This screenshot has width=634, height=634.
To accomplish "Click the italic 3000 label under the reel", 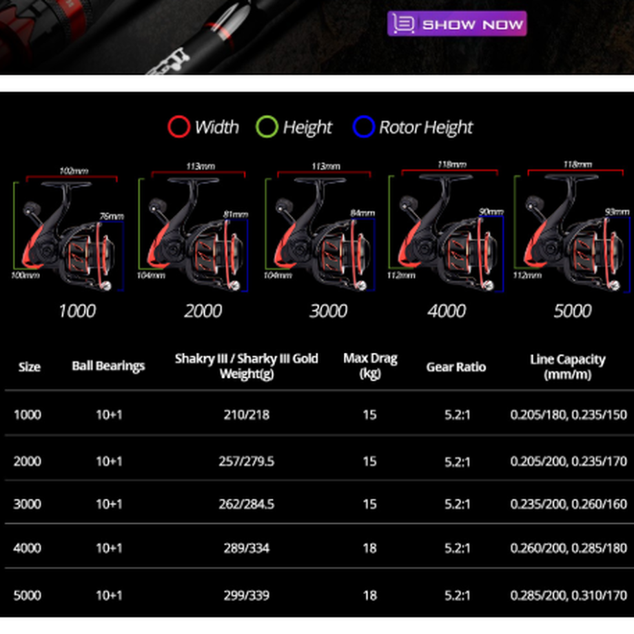I will (x=328, y=311).
